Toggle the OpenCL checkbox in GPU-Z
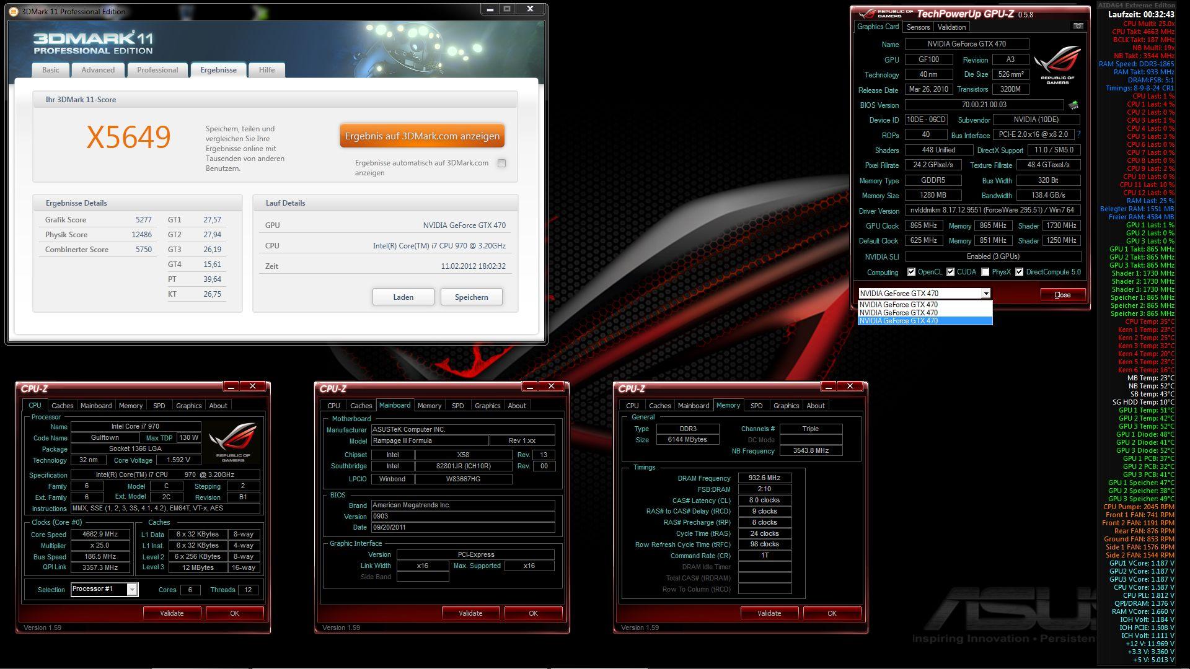The width and height of the screenshot is (1190, 669). pyautogui.click(x=911, y=272)
